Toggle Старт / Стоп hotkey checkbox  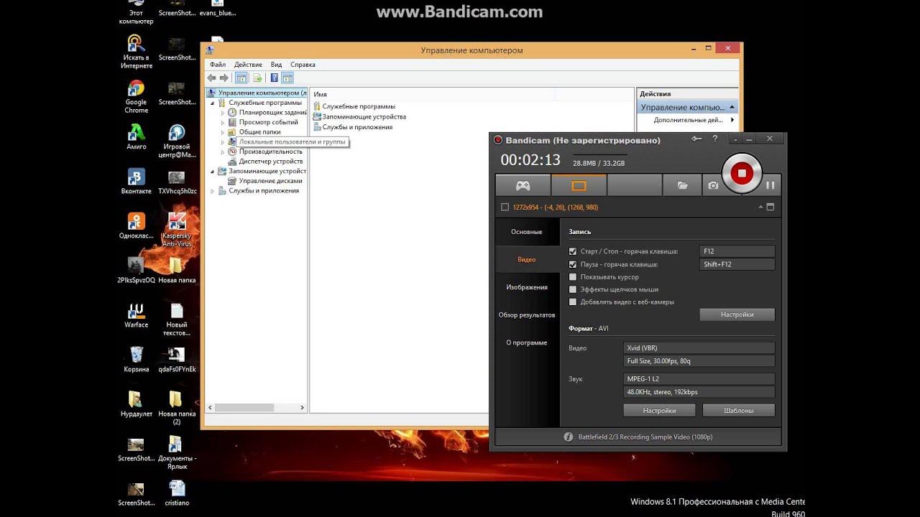[573, 251]
